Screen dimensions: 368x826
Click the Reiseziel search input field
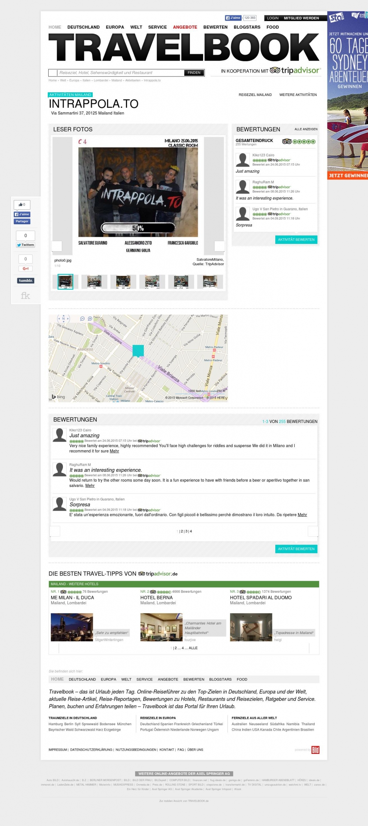click(x=121, y=73)
